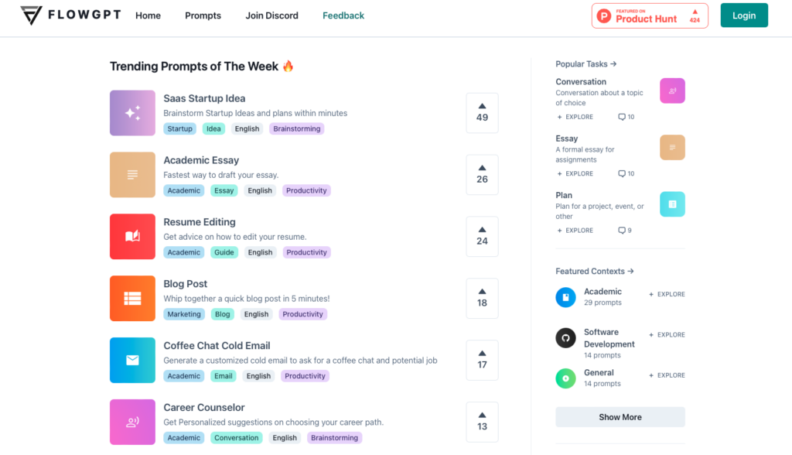Select the Blog Post list icon

[x=132, y=298]
